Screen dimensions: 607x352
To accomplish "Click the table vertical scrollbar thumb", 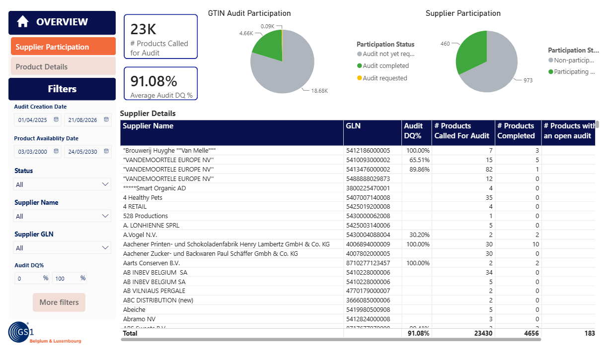I will point(598,124).
